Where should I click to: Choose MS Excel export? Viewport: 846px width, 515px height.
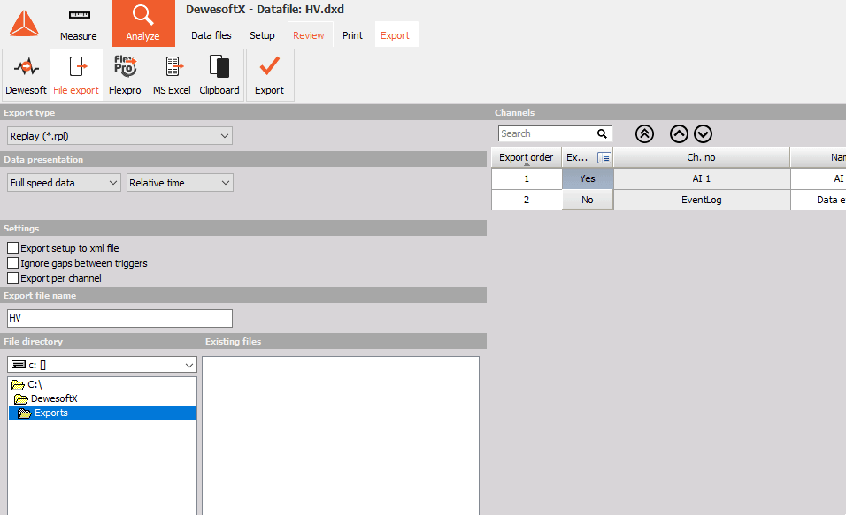click(x=172, y=75)
